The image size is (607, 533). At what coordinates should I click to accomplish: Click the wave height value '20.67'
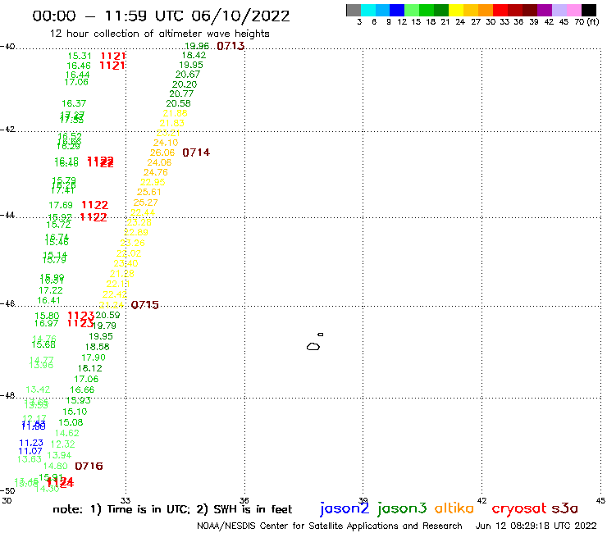coord(187,75)
